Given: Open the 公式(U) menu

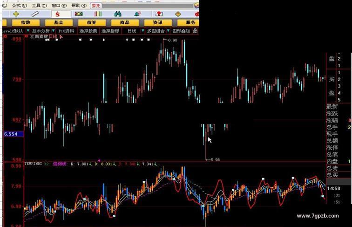Looking at the screenshot, I should (x=20, y=6).
